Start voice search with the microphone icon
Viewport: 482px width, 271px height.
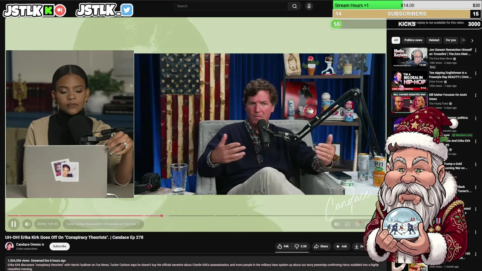[309, 6]
